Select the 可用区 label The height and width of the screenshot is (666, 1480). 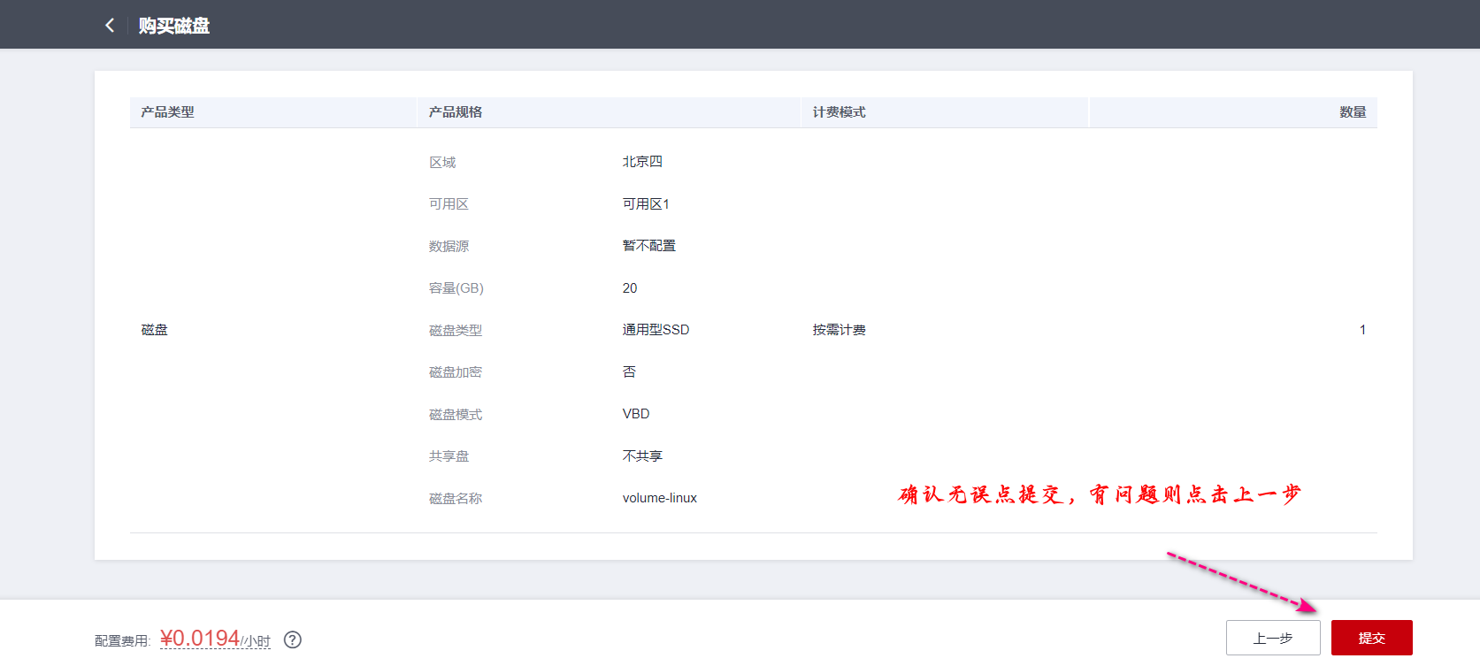click(x=449, y=204)
